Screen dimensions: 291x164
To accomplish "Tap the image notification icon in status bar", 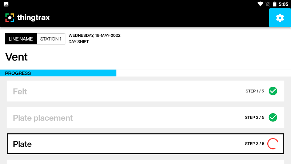I will click(x=6, y=4).
